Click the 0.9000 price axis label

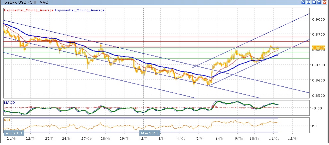click(x=318, y=19)
